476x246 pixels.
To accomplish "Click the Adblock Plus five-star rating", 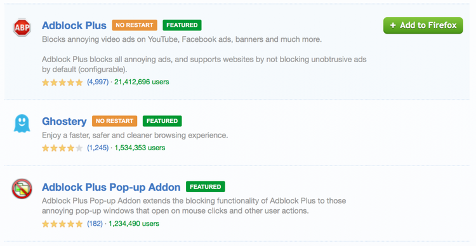I will pos(62,82).
